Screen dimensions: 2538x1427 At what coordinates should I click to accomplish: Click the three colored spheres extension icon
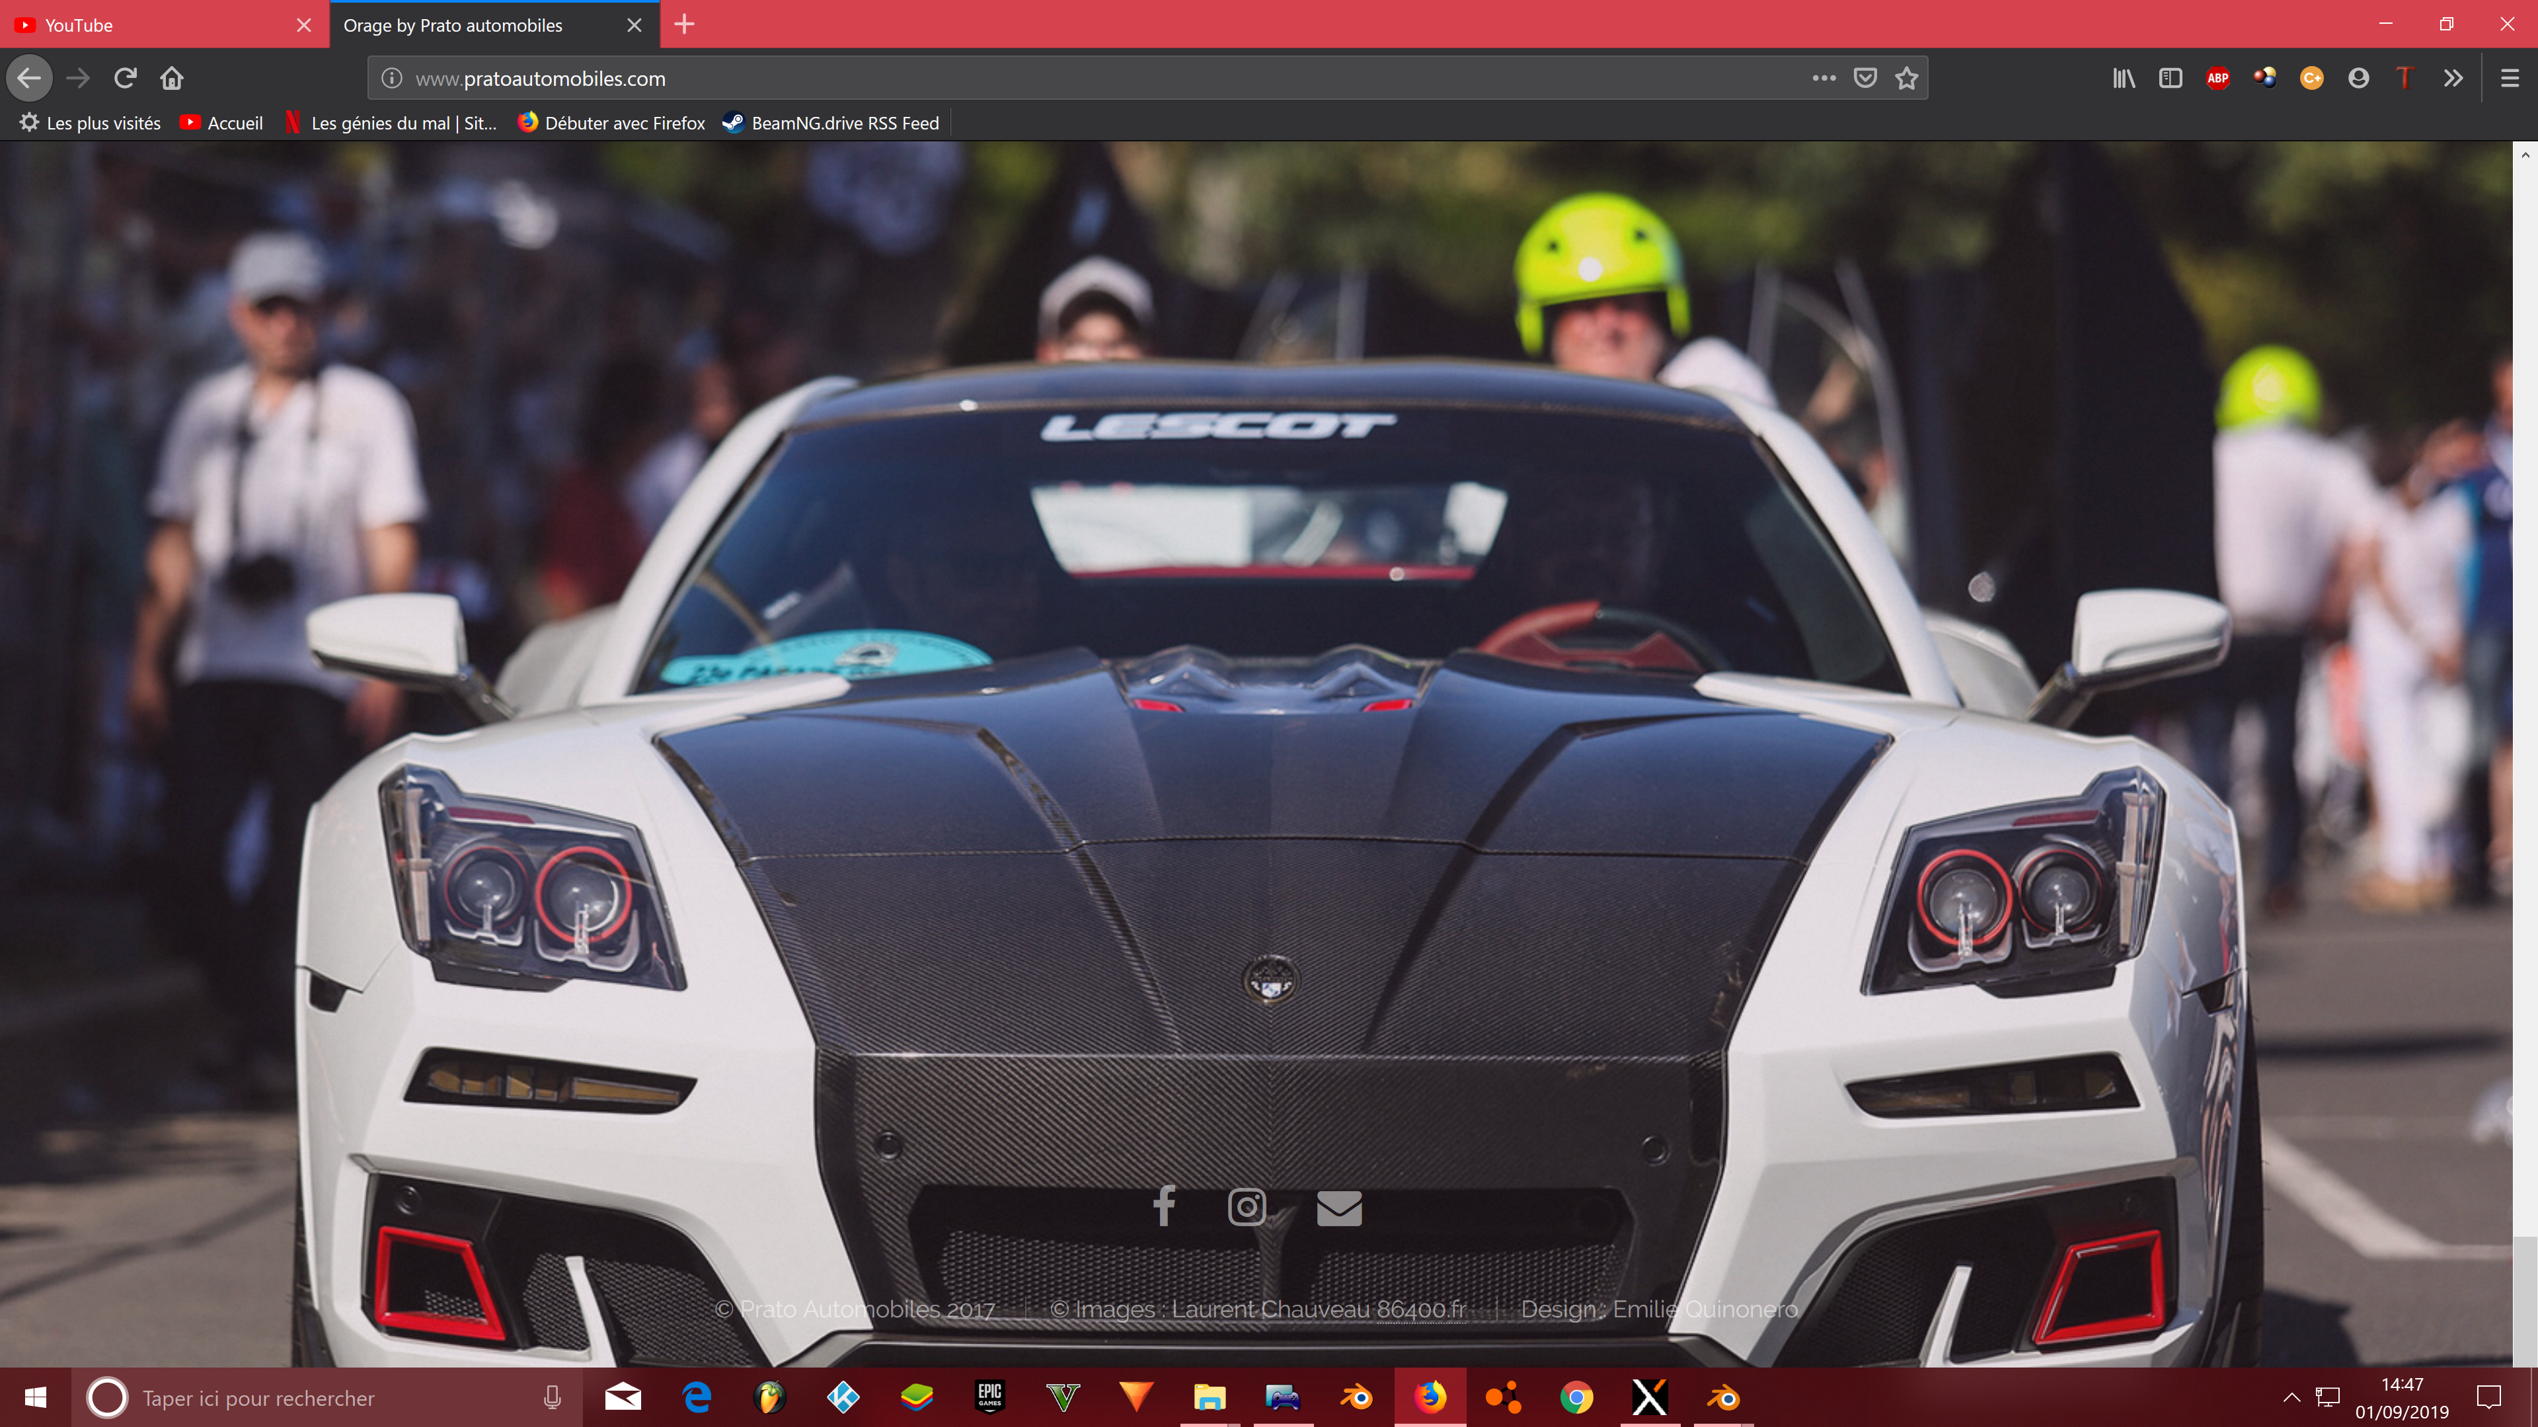(2264, 78)
